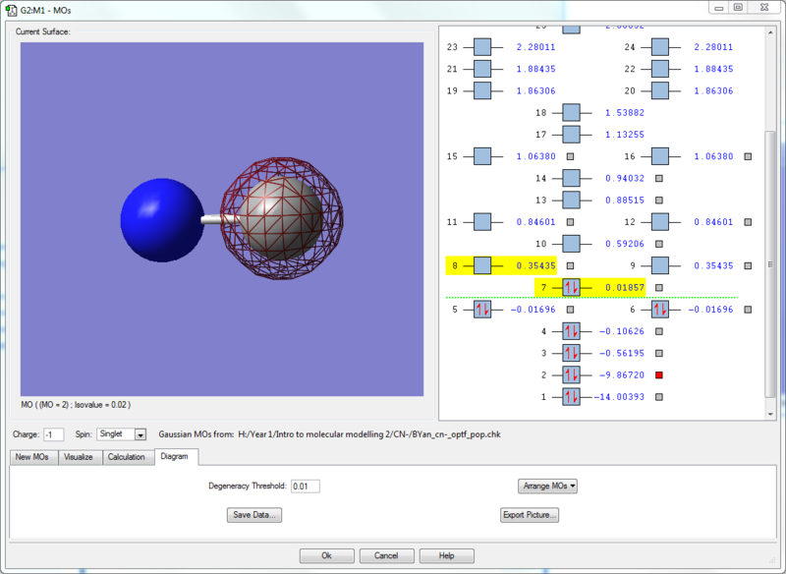
Task: Enable the surface square beside MO 16
Action: (748, 157)
